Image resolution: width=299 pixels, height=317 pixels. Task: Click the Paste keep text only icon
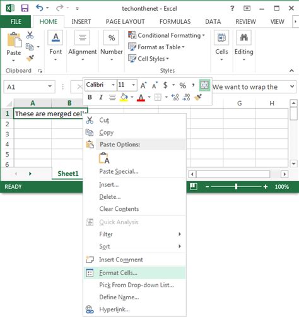[104, 158]
